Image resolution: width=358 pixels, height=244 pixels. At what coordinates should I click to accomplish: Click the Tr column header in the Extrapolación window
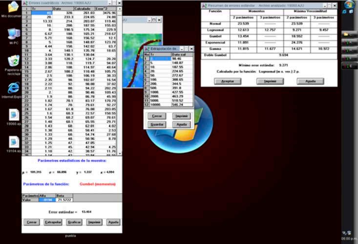160,55
